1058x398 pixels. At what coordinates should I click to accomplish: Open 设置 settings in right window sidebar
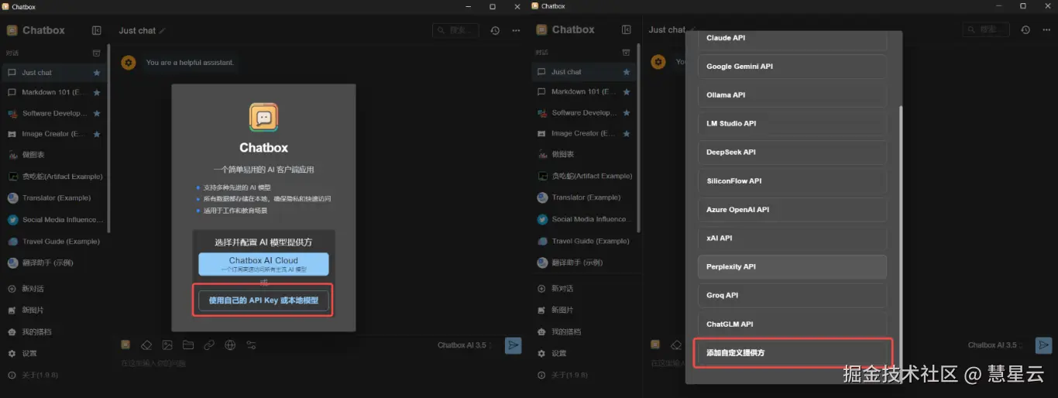[584, 354]
